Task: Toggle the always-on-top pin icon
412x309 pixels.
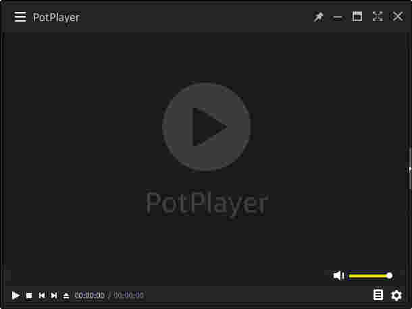Action: point(319,17)
